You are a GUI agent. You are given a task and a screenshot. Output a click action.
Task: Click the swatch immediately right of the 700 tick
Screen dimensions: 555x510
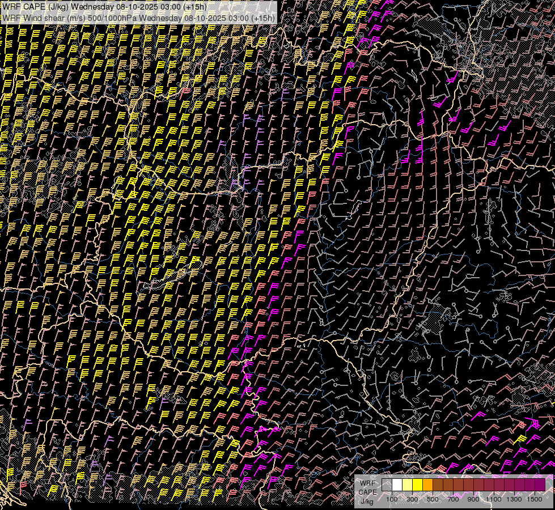[458, 484]
